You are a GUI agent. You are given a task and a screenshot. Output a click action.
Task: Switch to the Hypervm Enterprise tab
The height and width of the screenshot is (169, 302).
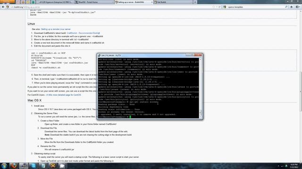tap(56, 2)
